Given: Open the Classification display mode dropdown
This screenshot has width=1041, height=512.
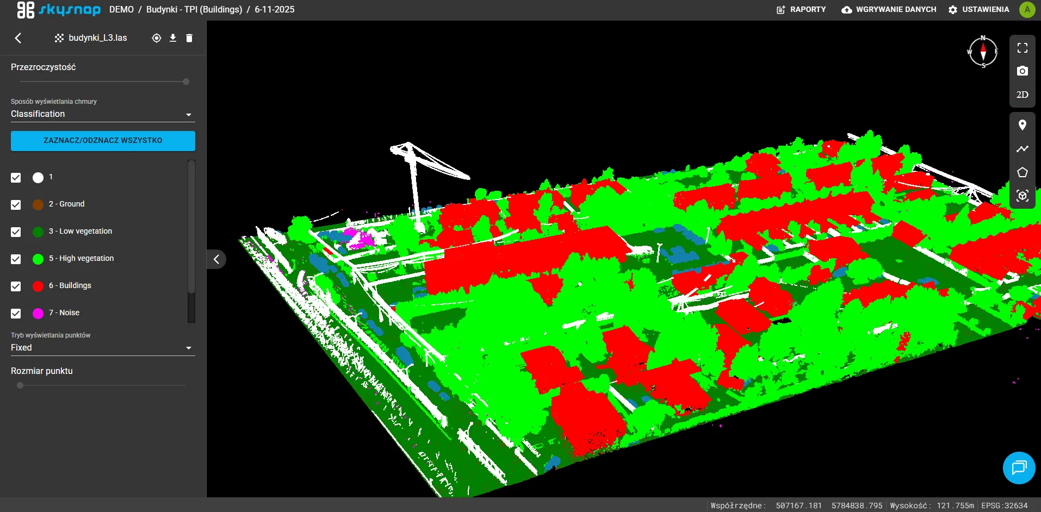Looking at the screenshot, I should [x=102, y=114].
